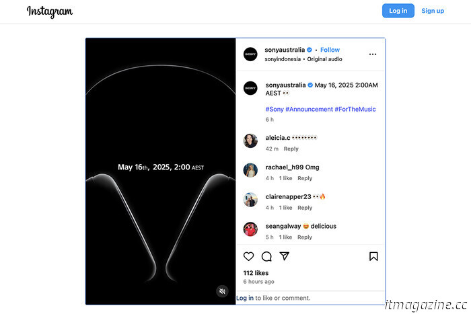Unmute the video using the speaker icon
The height and width of the screenshot is (314, 471).
(x=222, y=291)
